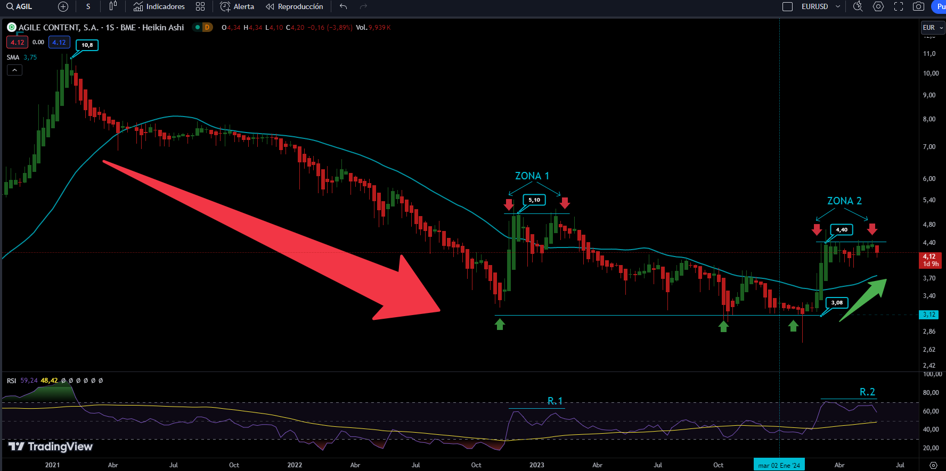This screenshot has width=946, height=471.
Task: Click the current price 4,12 label on scale
Action: (x=931, y=260)
